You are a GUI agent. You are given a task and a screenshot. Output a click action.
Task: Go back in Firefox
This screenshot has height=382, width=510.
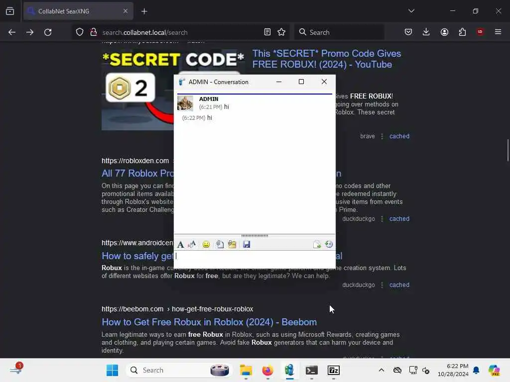(x=12, y=32)
